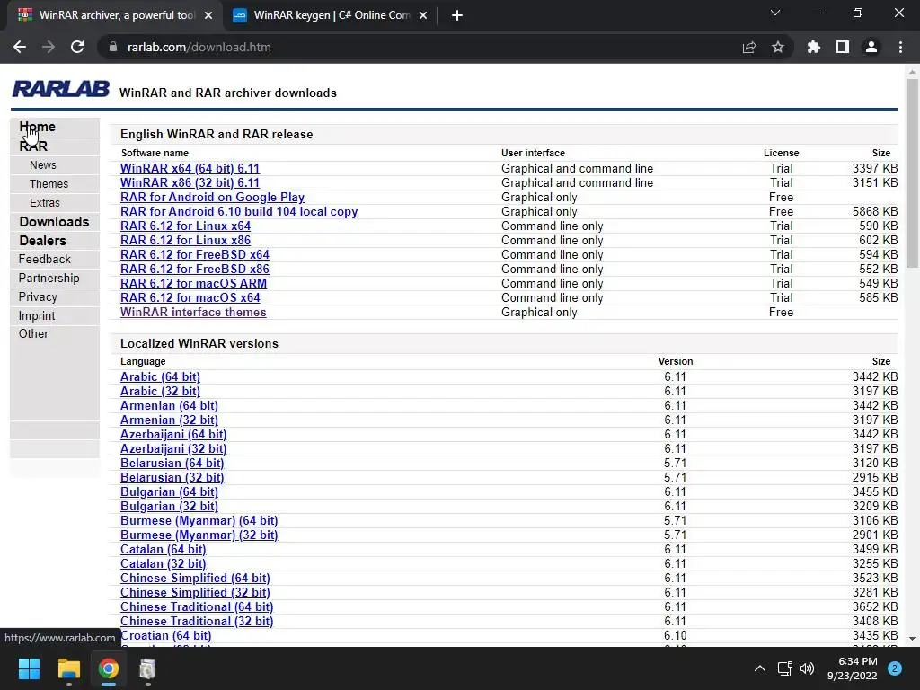The width and height of the screenshot is (920, 690).
Task: Click the browser back arrow
Action: (x=20, y=47)
